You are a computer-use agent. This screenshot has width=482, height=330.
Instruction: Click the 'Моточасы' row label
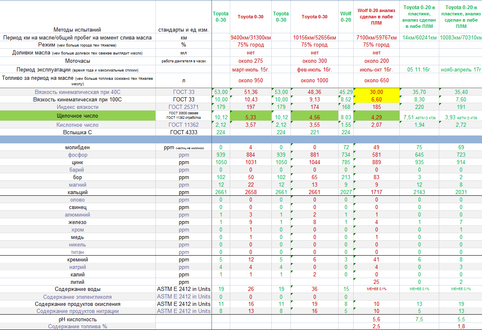coord(77,61)
